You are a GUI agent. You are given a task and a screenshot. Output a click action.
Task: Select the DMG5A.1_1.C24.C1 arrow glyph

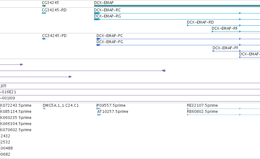(x=44, y=109)
